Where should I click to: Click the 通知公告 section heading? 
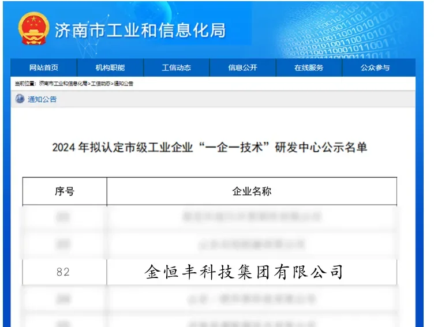tap(42, 99)
